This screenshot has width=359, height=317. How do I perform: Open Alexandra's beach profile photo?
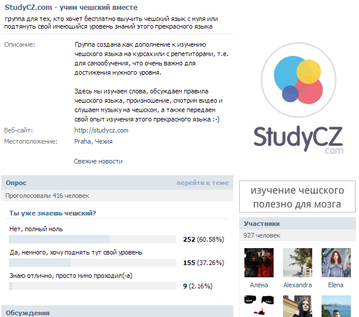coord(298,263)
